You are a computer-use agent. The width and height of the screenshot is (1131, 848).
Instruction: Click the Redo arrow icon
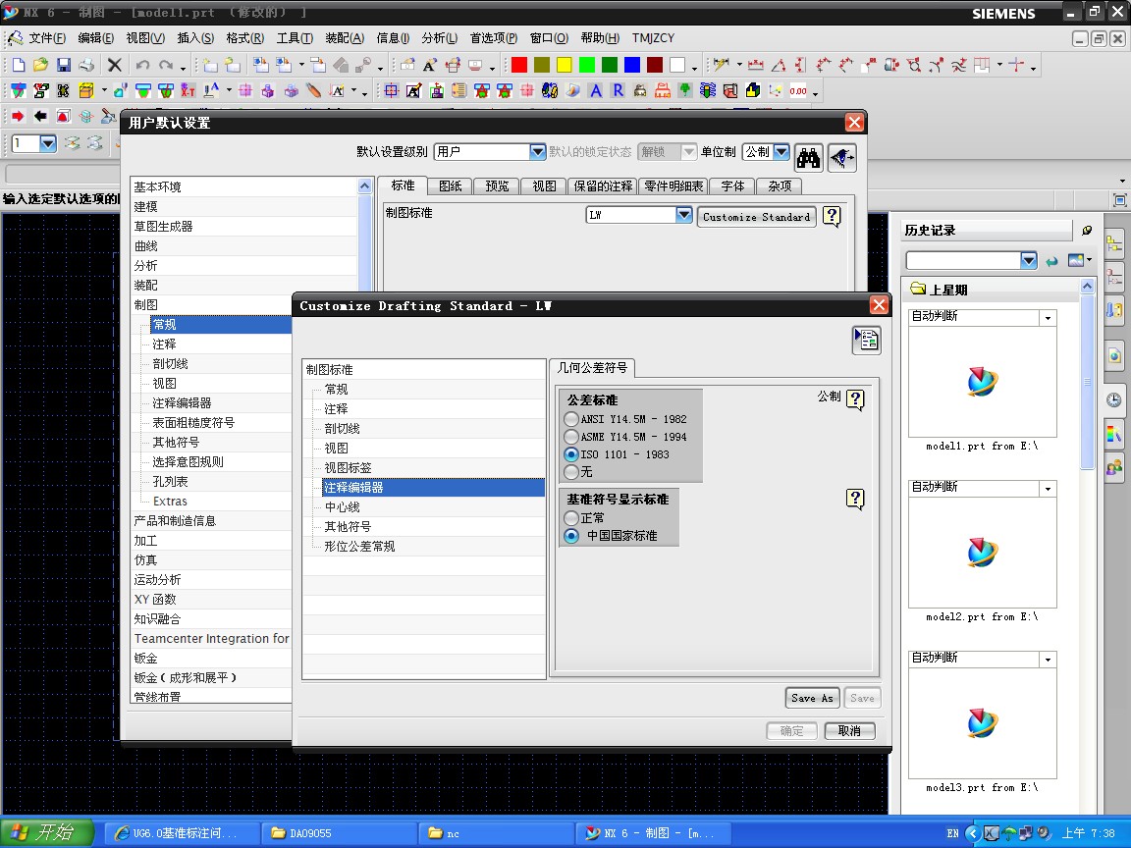[x=166, y=66]
